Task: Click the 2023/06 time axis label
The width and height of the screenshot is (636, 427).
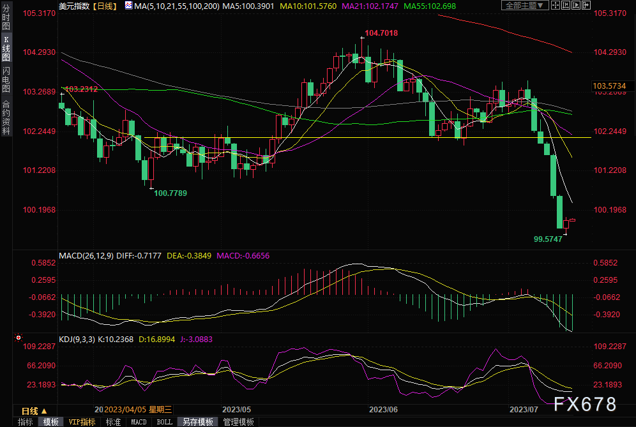Action: (383, 410)
